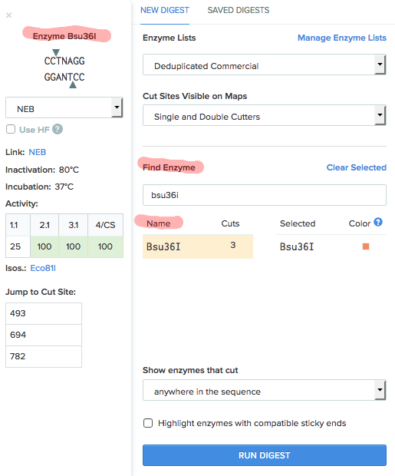395x476 pixels.
Task: Click the Color column help icon
Action: (x=377, y=222)
